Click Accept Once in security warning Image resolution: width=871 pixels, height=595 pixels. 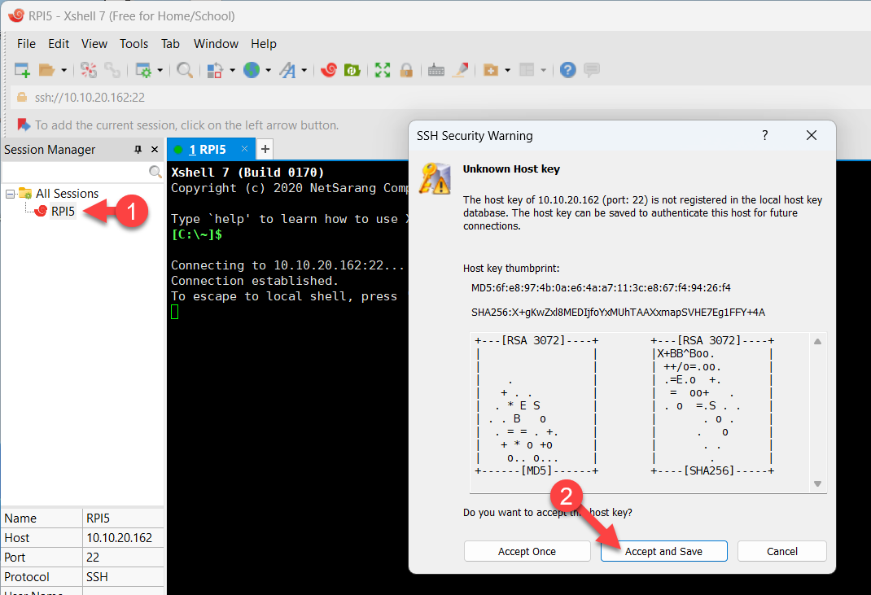[x=527, y=551]
